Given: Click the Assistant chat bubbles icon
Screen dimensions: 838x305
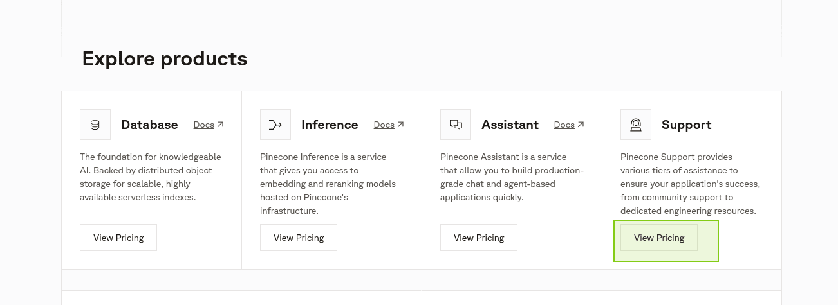Looking at the screenshot, I should [x=456, y=125].
